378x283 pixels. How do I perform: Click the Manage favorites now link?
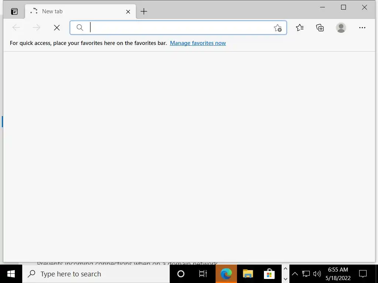198,43
